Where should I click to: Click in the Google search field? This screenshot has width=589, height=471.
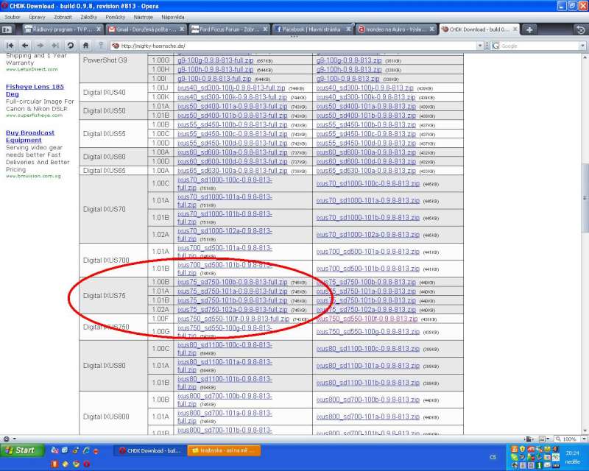pos(537,45)
